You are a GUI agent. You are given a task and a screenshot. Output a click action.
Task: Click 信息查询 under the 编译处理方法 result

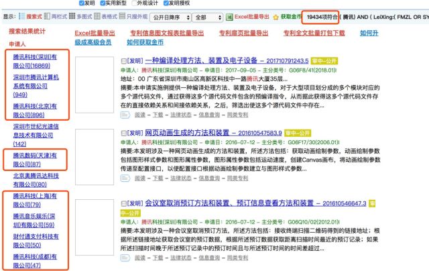pyautogui.click(x=209, y=115)
